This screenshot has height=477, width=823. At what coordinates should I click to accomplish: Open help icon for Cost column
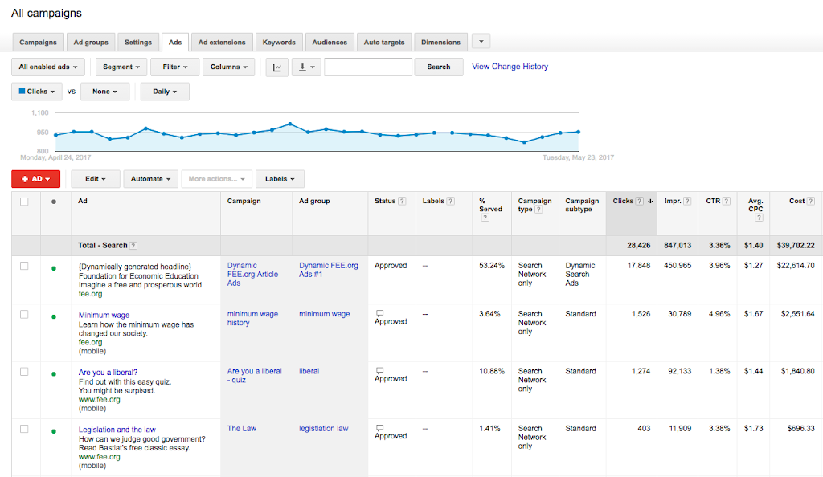[810, 201]
